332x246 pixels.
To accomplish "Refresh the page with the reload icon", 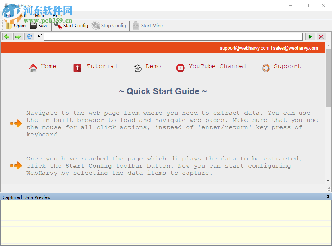I will (29, 36).
